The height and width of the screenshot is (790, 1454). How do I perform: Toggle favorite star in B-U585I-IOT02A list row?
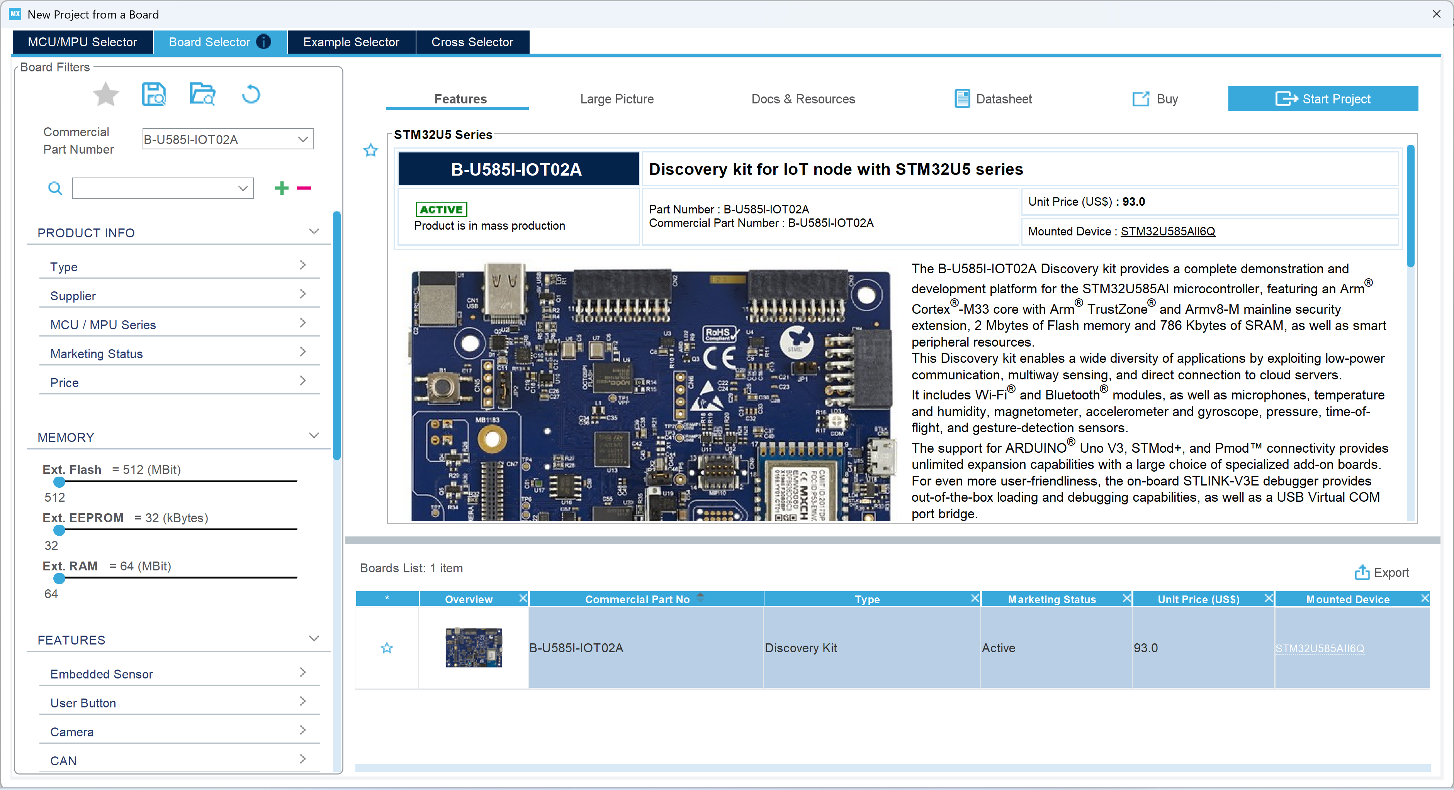pos(387,648)
